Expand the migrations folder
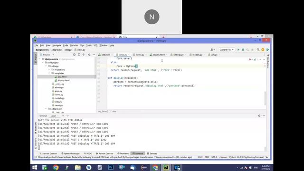This screenshot has height=171, width=304. (49, 70)
